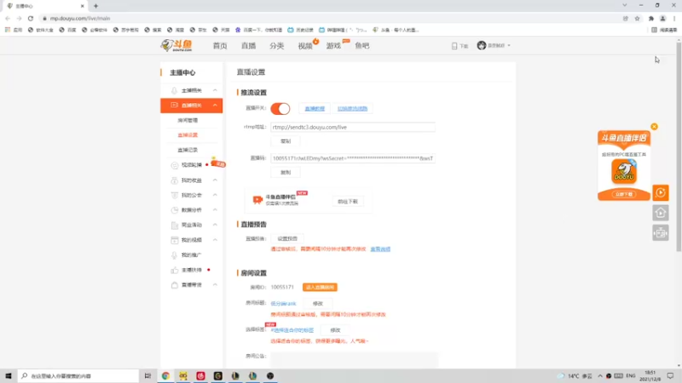Click the gray home floating side icon
The width and height of the screenshot is (682, 383).
coord(661,213)
